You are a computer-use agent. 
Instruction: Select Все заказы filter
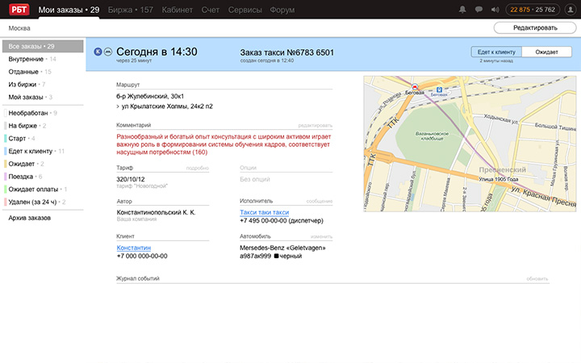pyautogui.click(x=43, y=46)
